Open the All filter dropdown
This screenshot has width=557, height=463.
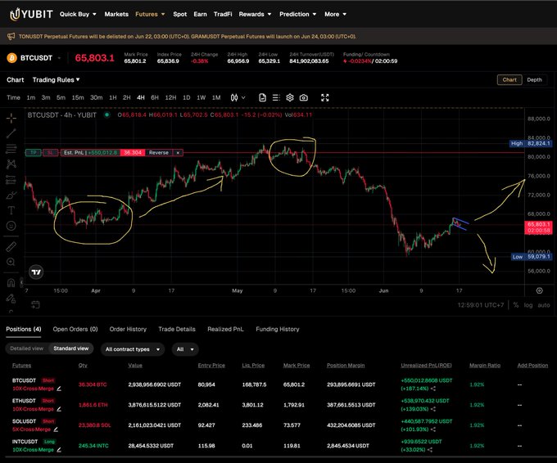[185, 349]
